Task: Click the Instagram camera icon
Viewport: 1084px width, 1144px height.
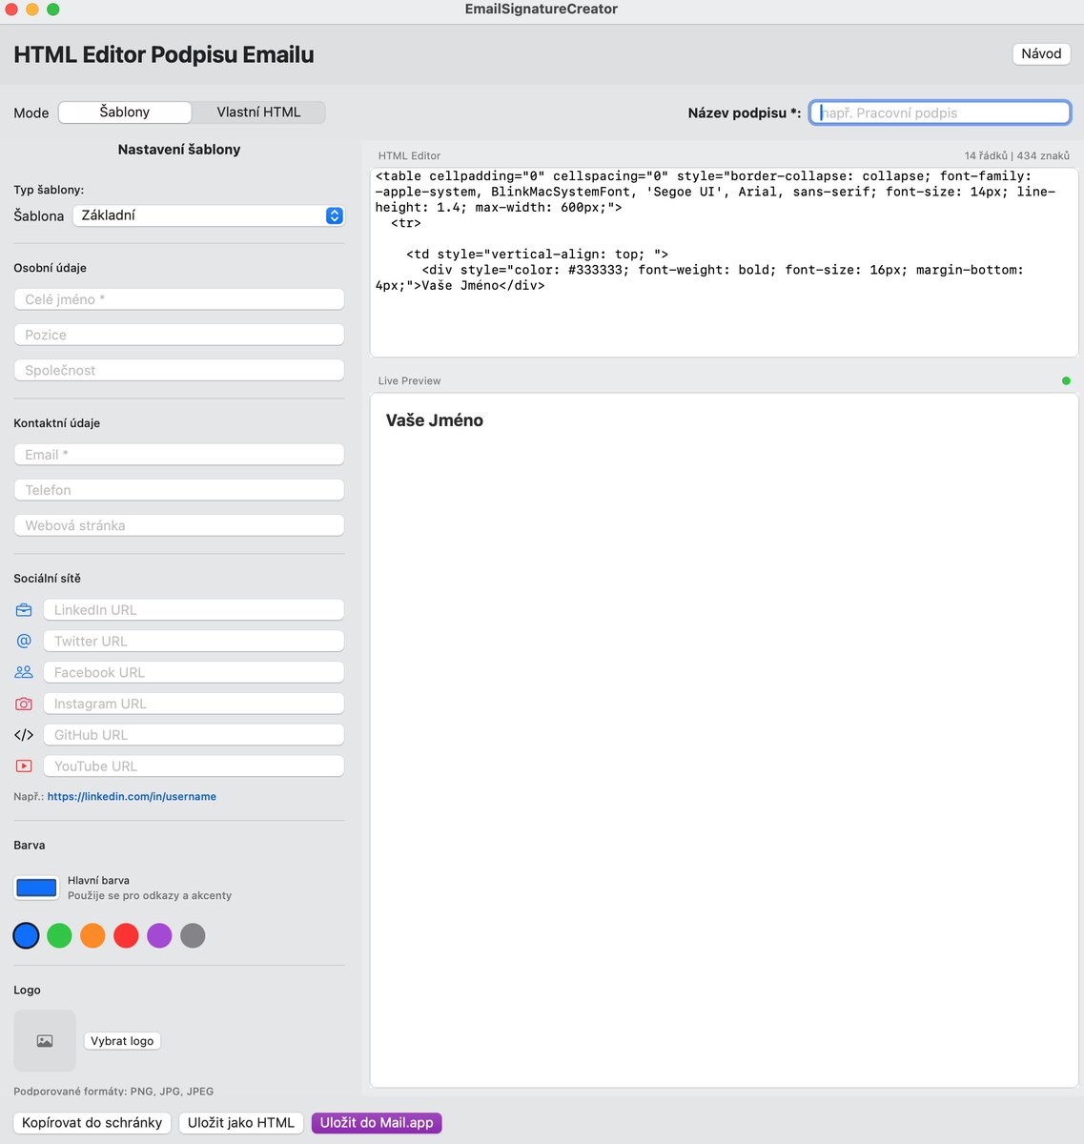Action: [24, 704]
